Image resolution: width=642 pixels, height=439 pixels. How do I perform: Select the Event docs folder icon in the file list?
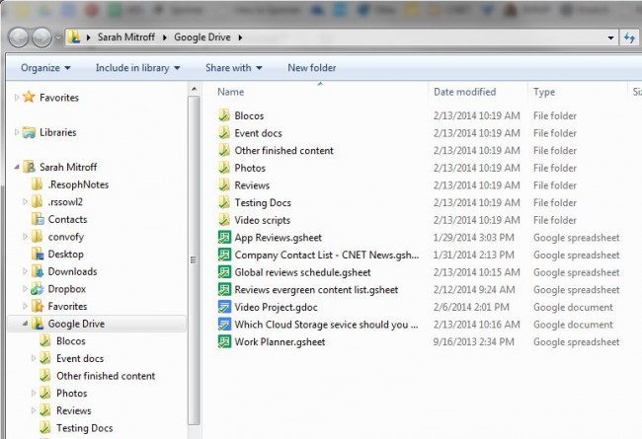(224, 132)
